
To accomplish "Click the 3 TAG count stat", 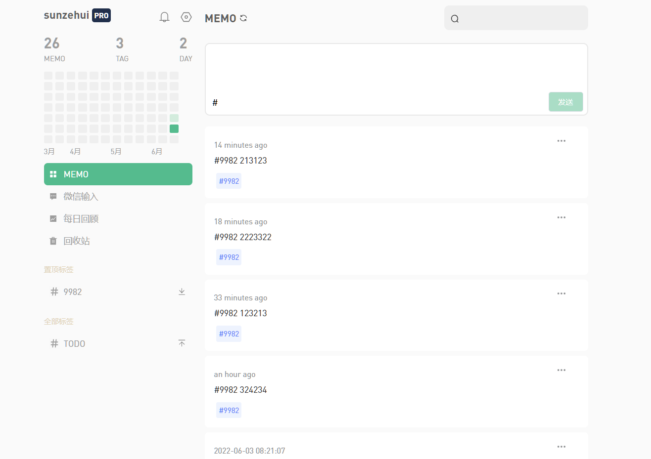I will coord(122,49).
